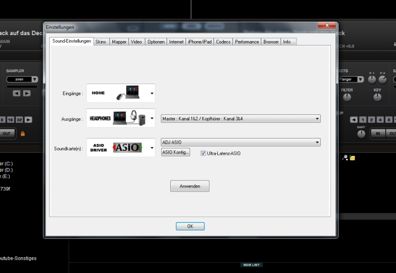This screenshot has height=273, width=396.
Task: Click the FILTER knob
Action: tap(346, 97)
